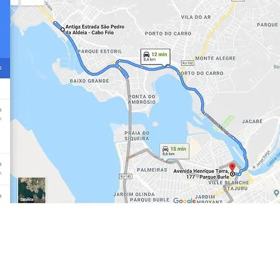Image resolution: width=280 pixels, height=280 pixels.
Task: Click the orange waypoint marker on the blue route
Action: [120, 68]
